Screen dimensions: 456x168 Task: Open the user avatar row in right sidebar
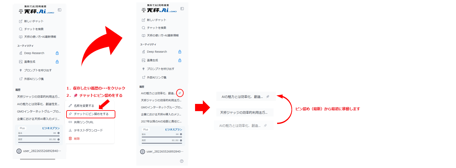click(x=162, y=152)
